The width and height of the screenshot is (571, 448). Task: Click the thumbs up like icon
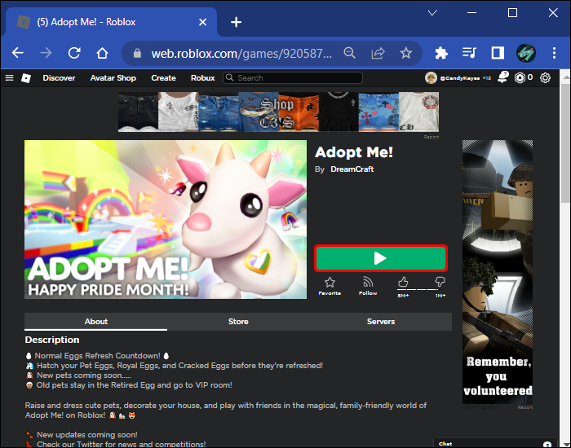403,282
